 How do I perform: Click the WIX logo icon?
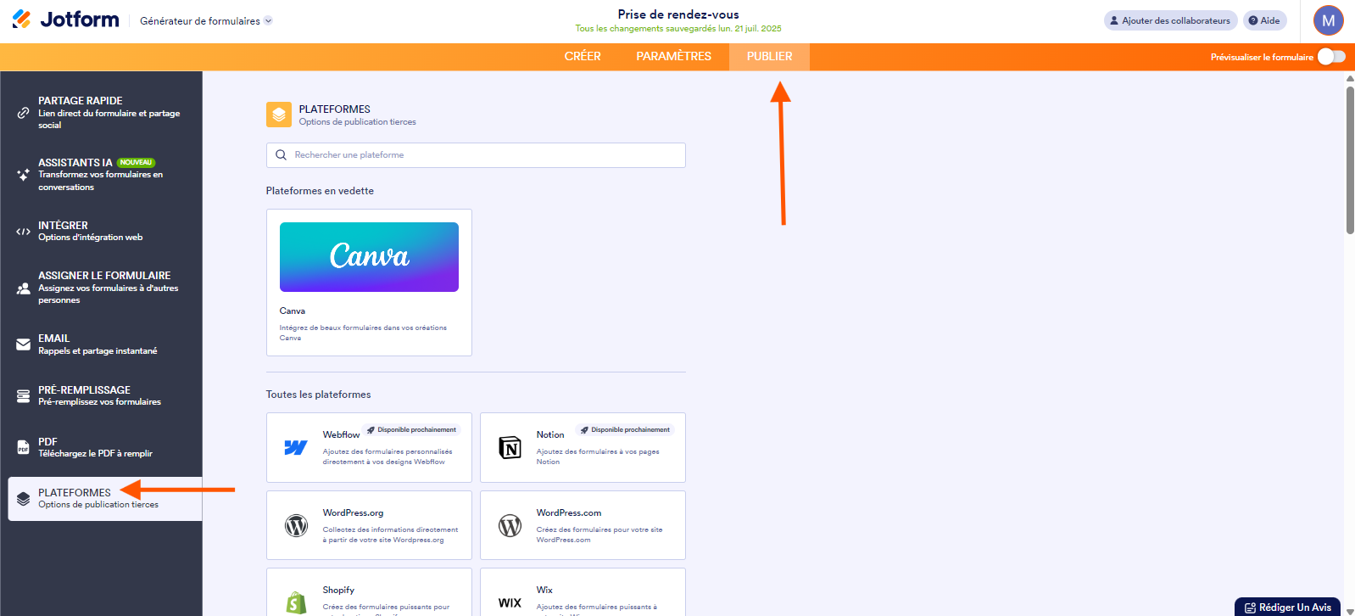[510, 603]
